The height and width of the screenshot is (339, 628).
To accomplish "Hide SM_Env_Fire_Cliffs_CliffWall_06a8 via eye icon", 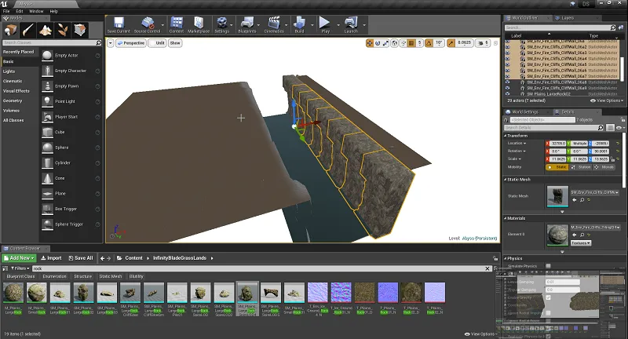I will pyautogui.click(x=507, y=82).
